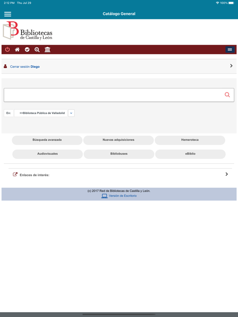Viewport: 238px width, 317px height.
Task: Click the Versión de Escritorio link
Action: click(123, 196)
